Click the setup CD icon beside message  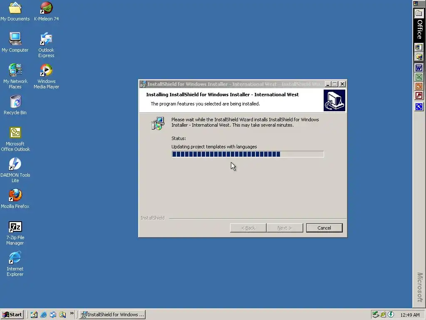pyautogui.click(x=158, y=123)
